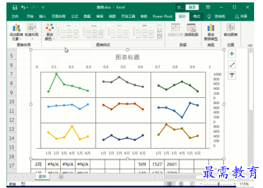The image size is (263, 188).
Task: Click the zoom in plus button
Action: pyautogui.click(x=234, y=184)
